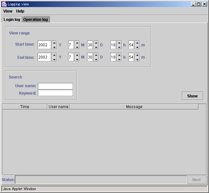Increase the Start time year spinner
Screen dimensions: 209x193
click(x=54, y=43)
